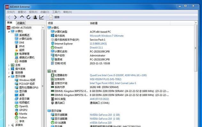Expand the 主板 tree node
The height and width of the screenshot is (127, 202).
coord(9,65)
